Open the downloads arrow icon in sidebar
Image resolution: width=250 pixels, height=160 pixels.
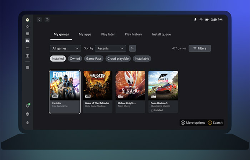(x=27, y=122)
